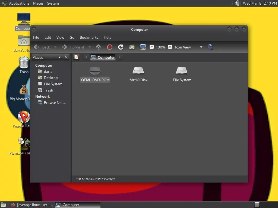Click dartz's Home desktop folder icon
The width and height of the screenshot is (278, 208).
(x=24, y=41)
